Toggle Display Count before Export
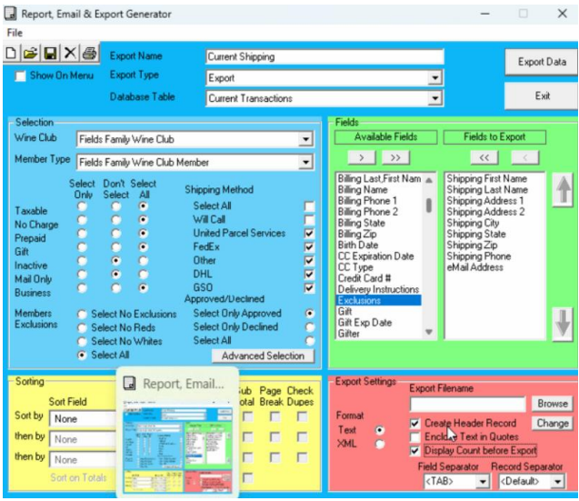 pos(415,451)
